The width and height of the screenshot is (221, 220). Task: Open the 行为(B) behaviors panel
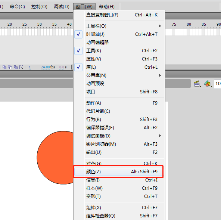pos(119,120)
